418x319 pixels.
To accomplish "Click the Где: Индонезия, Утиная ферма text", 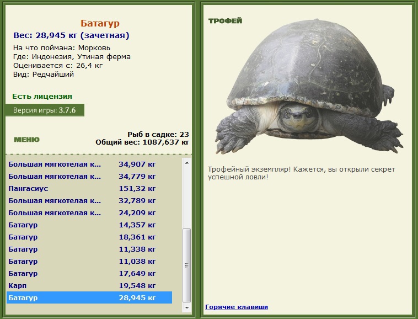I will (x=72, y=57).
